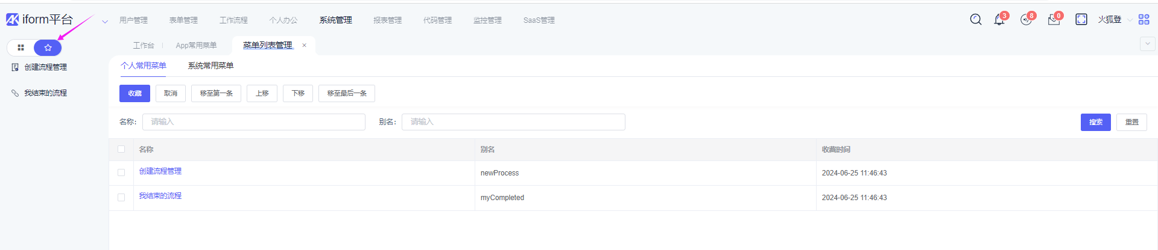Open the 火狐登 user account dropdown
The image size is (1158, 250).
(1114, 20)
